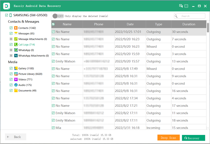The width and height of the screenshot is (210, 144).
Task: Click the WhatsApp Attachments icon
Action: click(x=16, y=55)
